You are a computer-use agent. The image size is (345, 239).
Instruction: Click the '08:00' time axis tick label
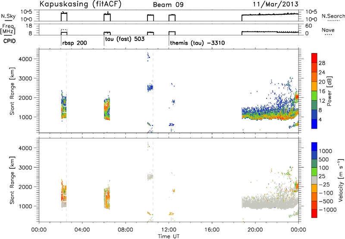click(x=125, y=230)
